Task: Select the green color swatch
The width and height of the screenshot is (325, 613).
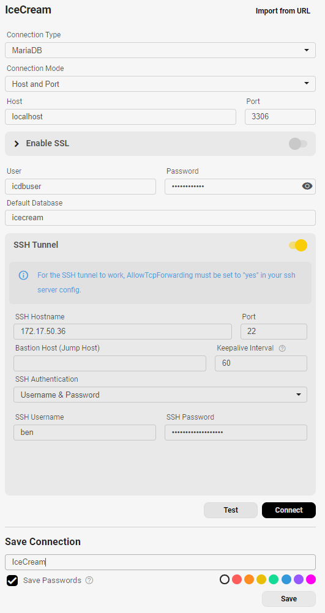Action: 274,579
